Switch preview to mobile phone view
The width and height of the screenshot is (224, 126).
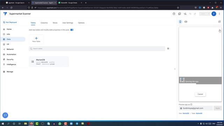(x=180, y=22)
